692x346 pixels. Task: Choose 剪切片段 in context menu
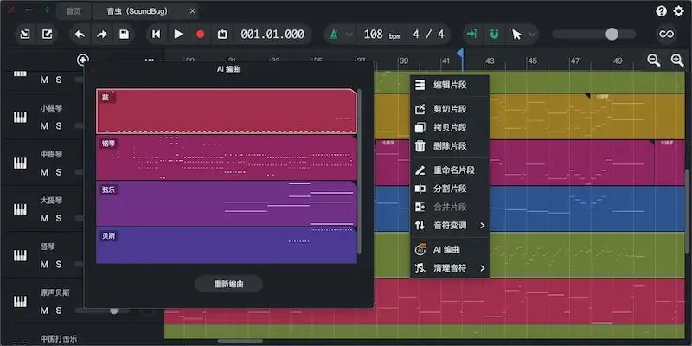click(450, 109)
